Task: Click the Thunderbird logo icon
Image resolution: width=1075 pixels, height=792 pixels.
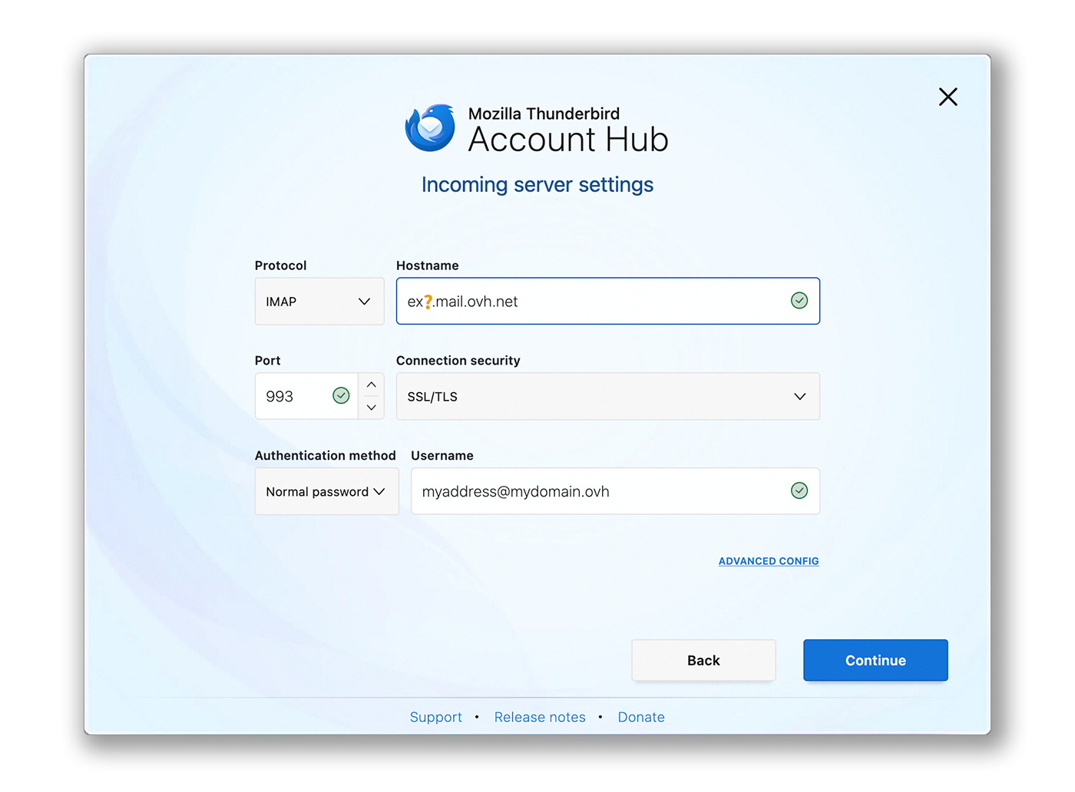Action: tap(430, 128)
